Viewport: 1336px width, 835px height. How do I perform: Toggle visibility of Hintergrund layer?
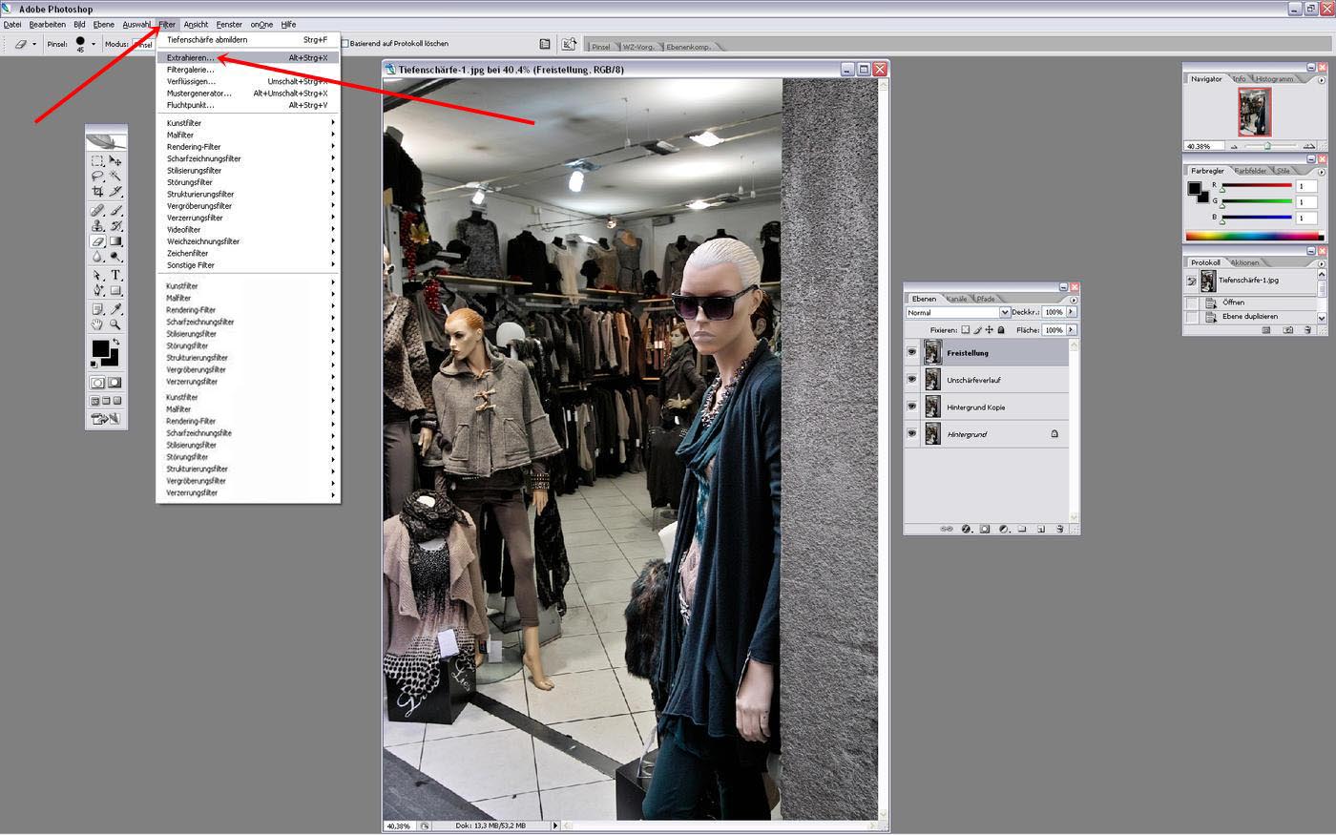click(911, 433)
